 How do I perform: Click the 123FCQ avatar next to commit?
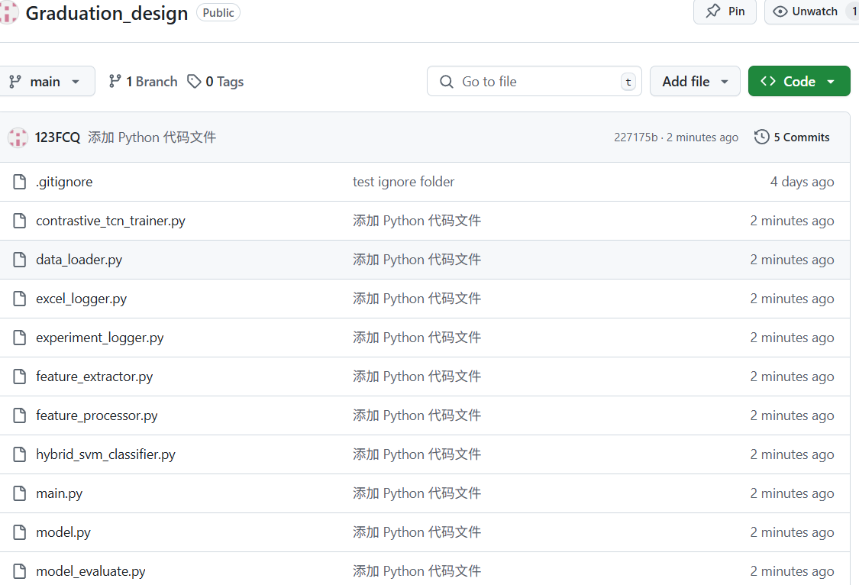18,137
